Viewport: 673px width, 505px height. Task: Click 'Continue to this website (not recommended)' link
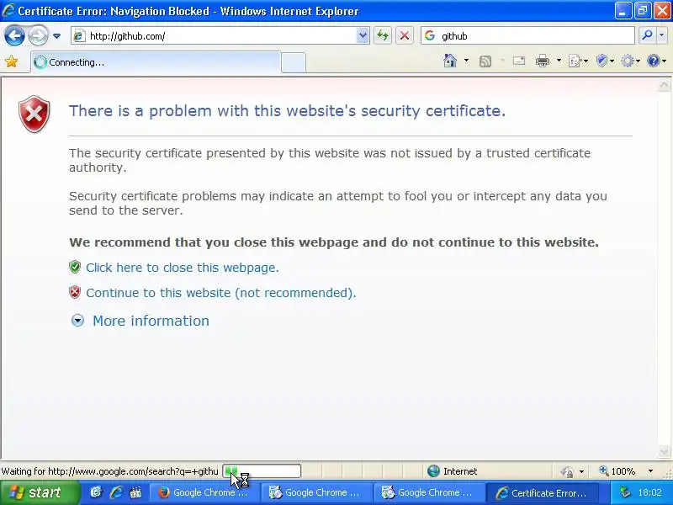(x=220, y=293)
